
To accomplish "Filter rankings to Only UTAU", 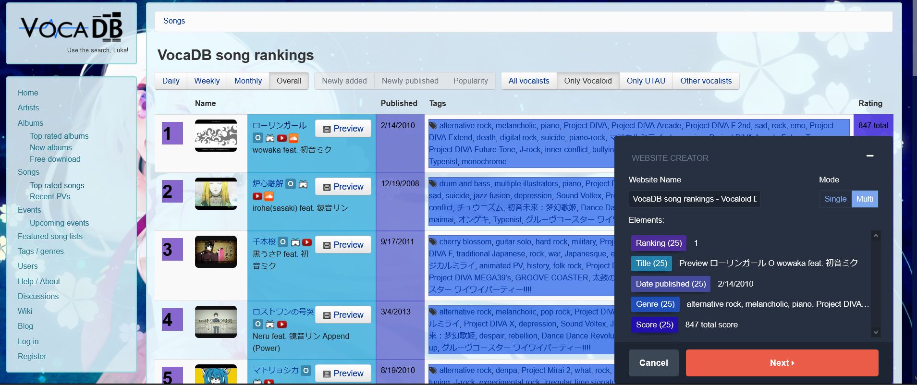I will tap(646, 81).
